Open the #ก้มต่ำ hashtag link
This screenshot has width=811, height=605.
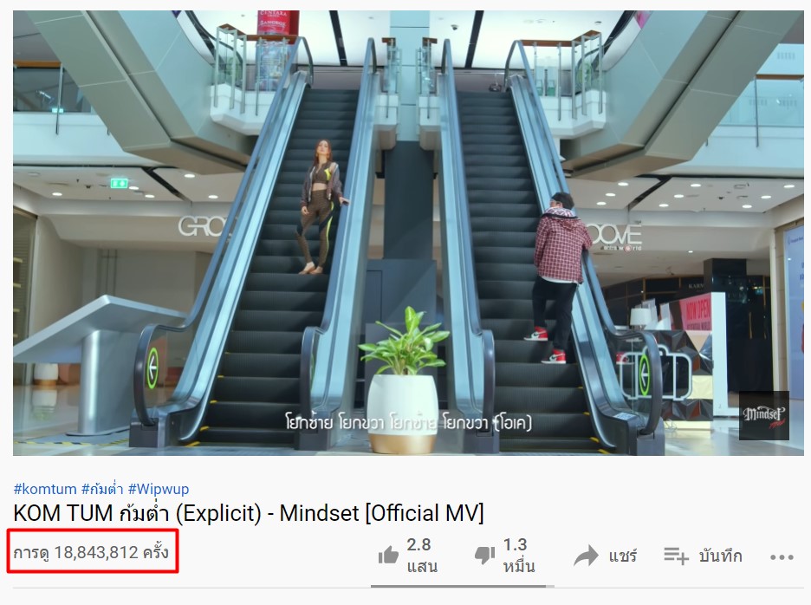pos(102,489)
